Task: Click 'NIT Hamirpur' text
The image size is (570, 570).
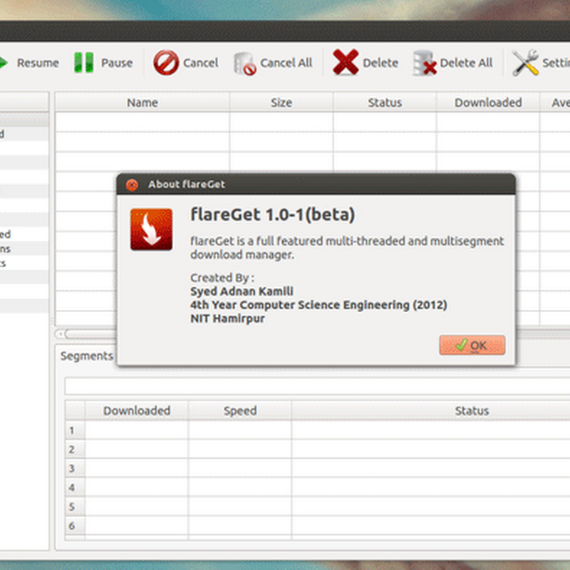Action: click(227, 318)
